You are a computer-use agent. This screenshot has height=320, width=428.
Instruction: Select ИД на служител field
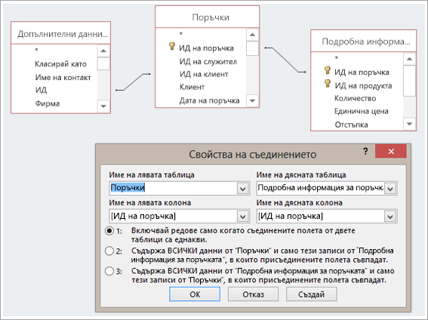208,62
